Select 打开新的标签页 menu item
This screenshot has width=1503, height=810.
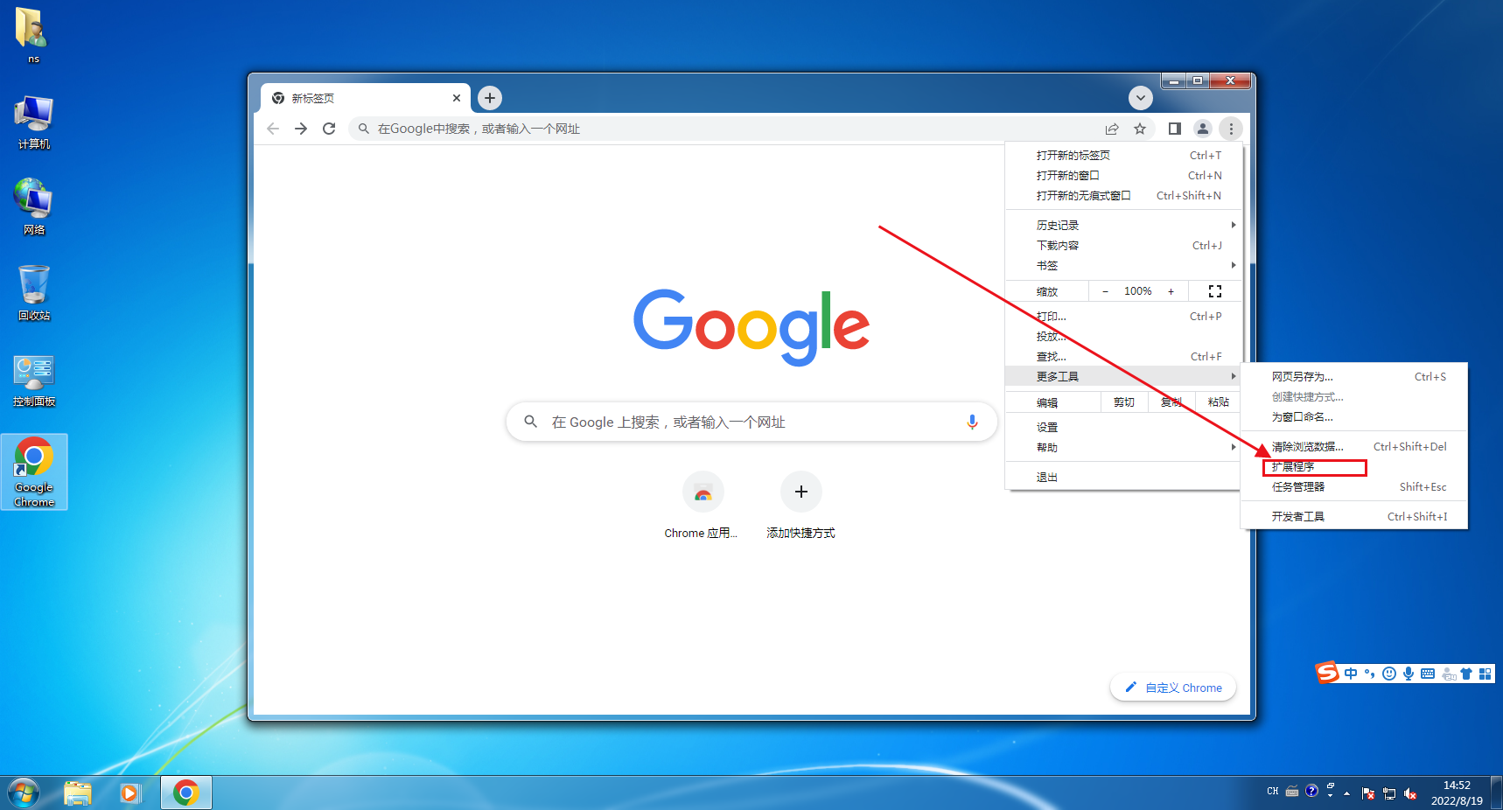pyautogui.click(x=1124, y=155)
